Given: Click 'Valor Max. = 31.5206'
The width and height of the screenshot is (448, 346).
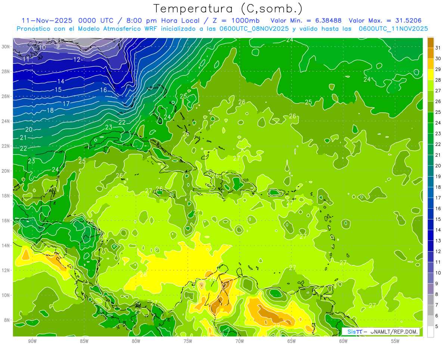Looking at the screenshot, I should click(385, 20).
